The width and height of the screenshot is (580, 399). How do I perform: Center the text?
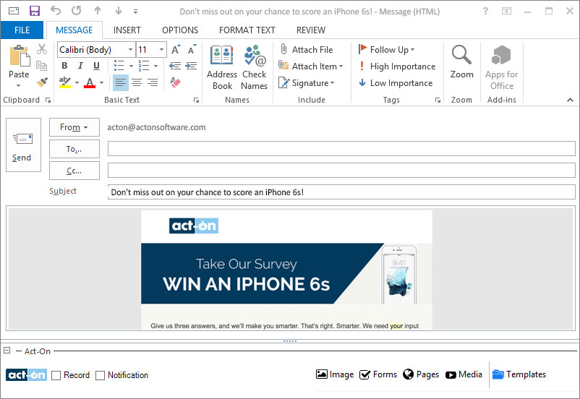pos(137,82)
